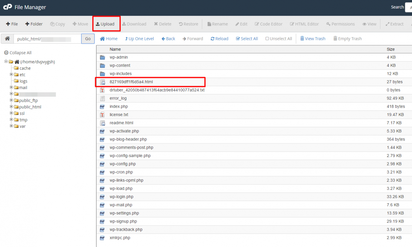The image size is (412, 247).
Task: Click Unselect All checkbox button
Action: (279, 39)
